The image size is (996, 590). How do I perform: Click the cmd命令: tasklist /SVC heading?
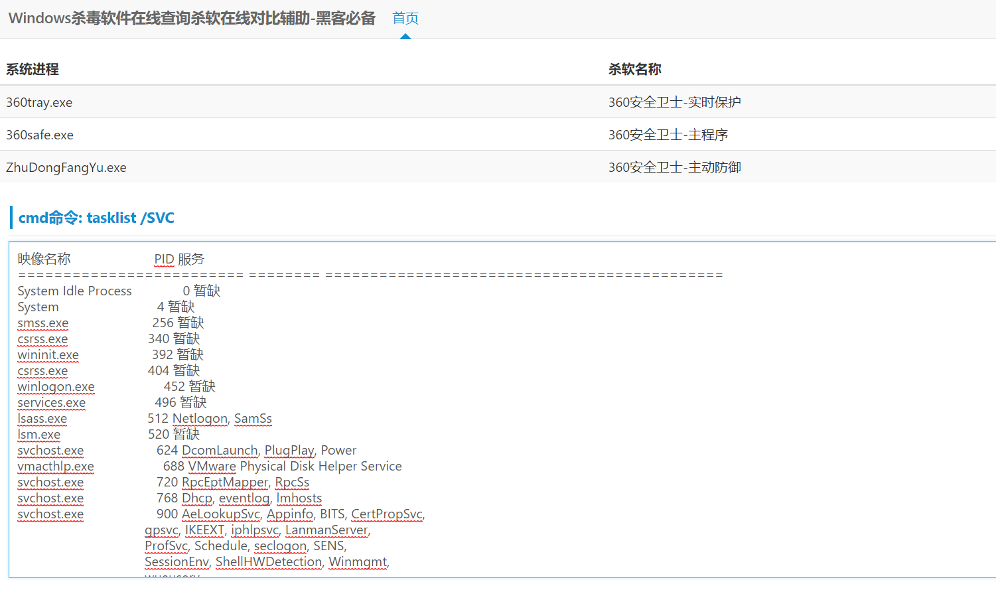click(x=96, y=218)
